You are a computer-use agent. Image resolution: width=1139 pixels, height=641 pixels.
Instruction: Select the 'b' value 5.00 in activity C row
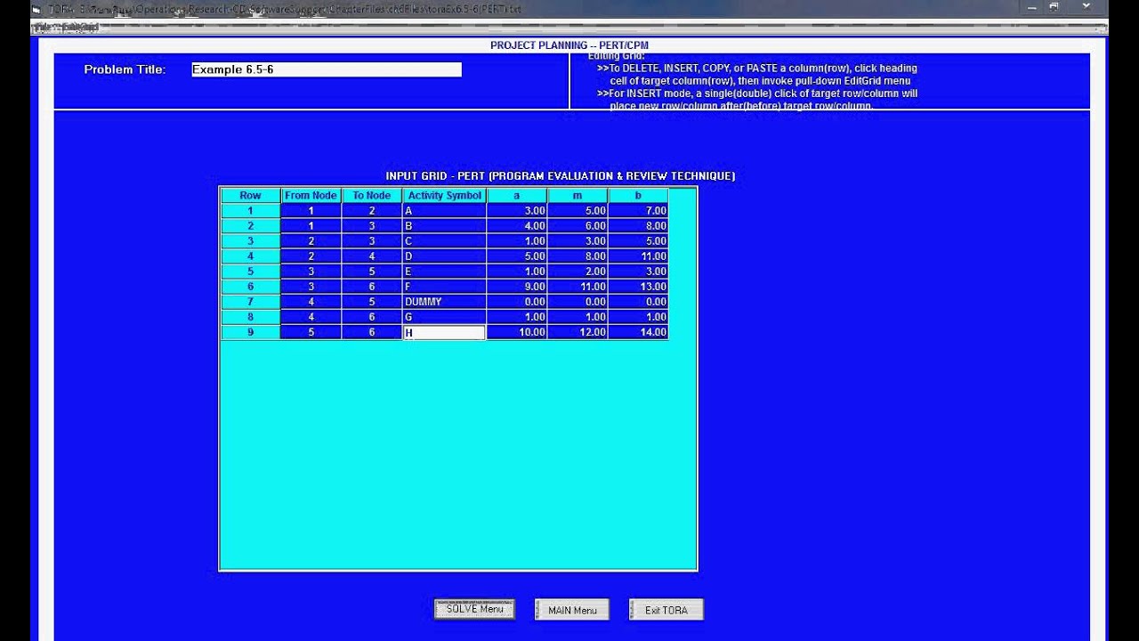tap(638, 241)
